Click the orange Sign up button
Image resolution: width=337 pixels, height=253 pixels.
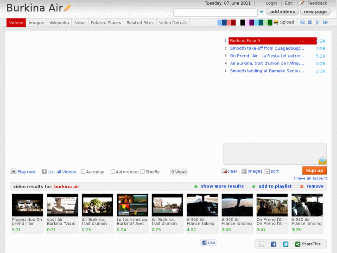[x=314, y=170]
